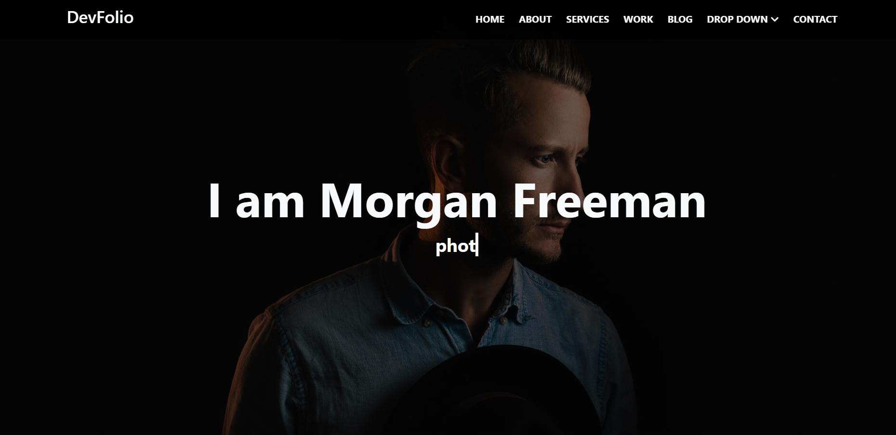Open the WORK nav item
The image size is (896, 435).
(638, 19)
